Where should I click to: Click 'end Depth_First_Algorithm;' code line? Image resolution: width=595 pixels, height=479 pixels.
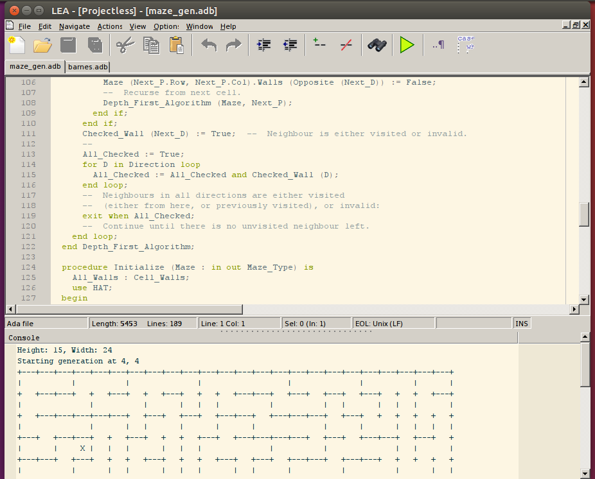[x=128, y=247]
